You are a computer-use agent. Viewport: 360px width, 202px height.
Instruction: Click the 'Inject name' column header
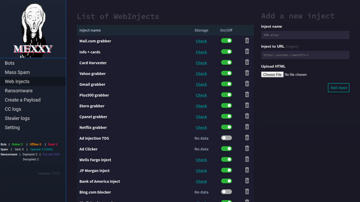point(90,30)
